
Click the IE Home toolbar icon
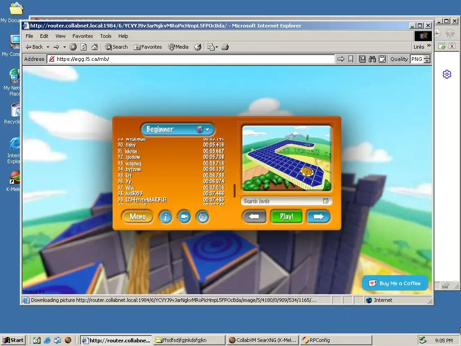[95, 47]
